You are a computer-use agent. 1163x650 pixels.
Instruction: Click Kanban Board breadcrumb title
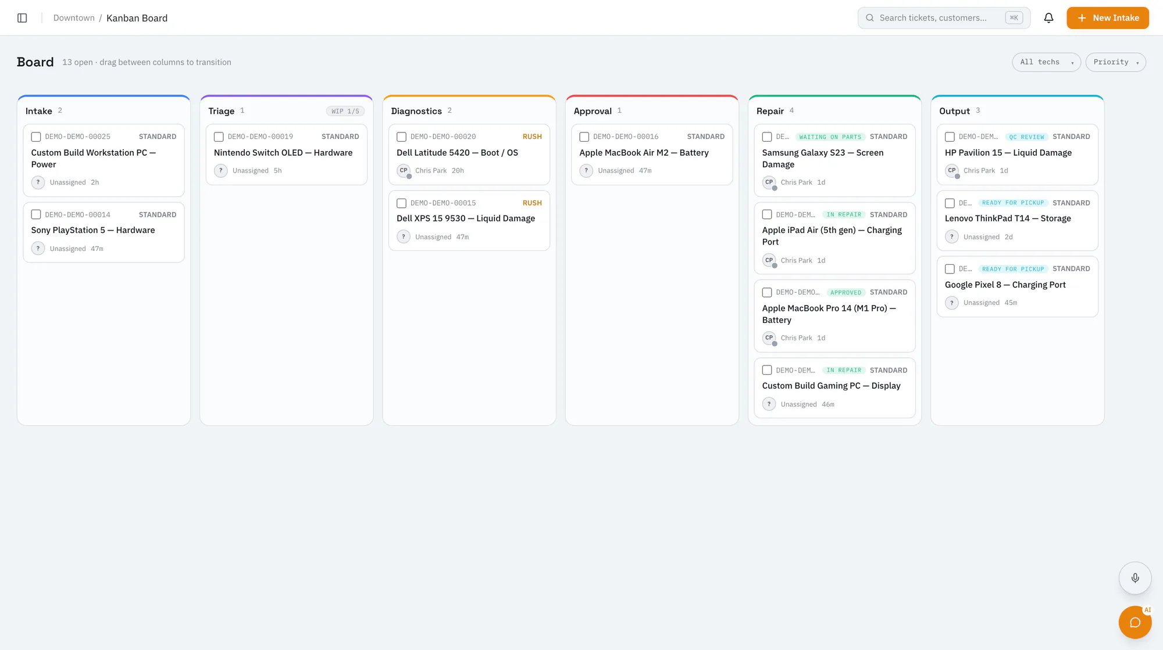pos(137,18)
